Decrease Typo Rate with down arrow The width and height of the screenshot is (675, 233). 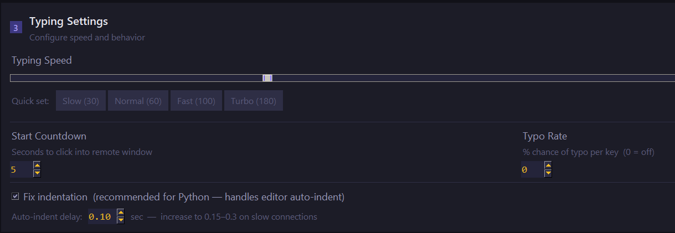tap(548, 173)
